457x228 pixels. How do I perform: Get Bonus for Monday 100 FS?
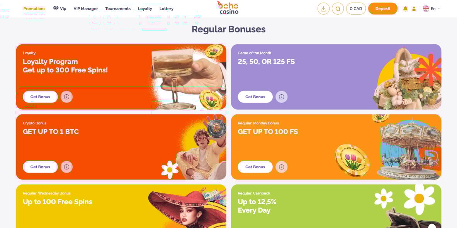pos(255,167)
